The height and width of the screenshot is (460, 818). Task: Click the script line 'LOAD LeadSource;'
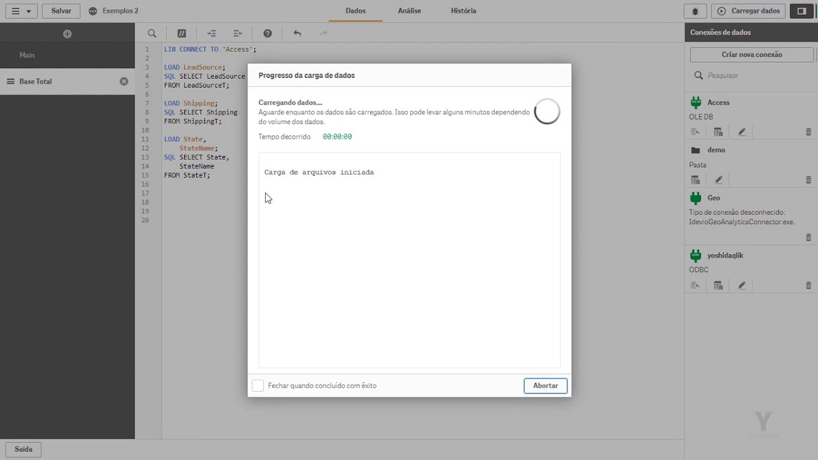tap(195, 67)
